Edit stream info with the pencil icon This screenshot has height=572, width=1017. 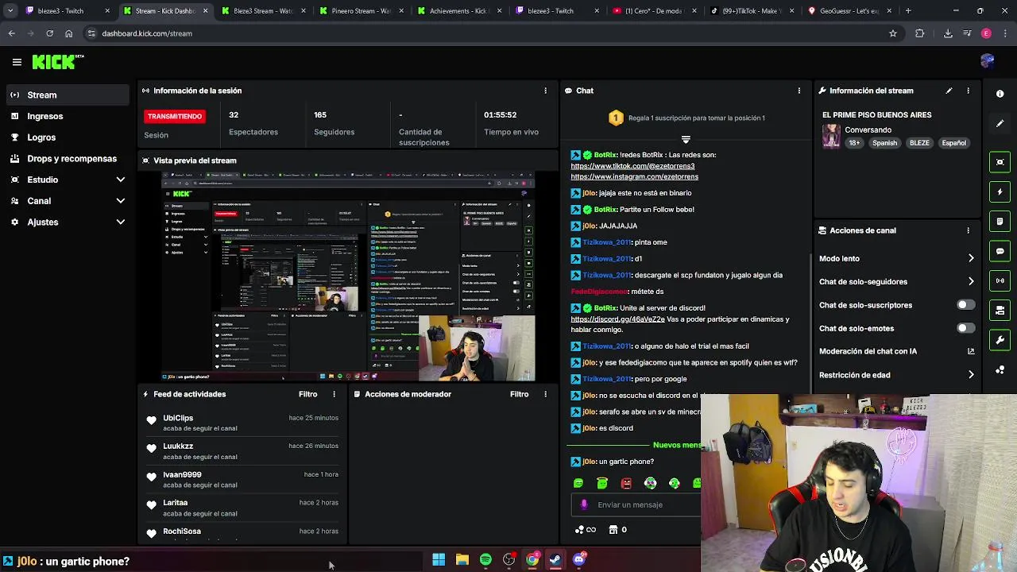pos(949,91)
